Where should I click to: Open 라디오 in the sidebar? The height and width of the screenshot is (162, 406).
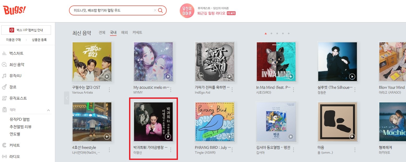click(x=15, y=157)
